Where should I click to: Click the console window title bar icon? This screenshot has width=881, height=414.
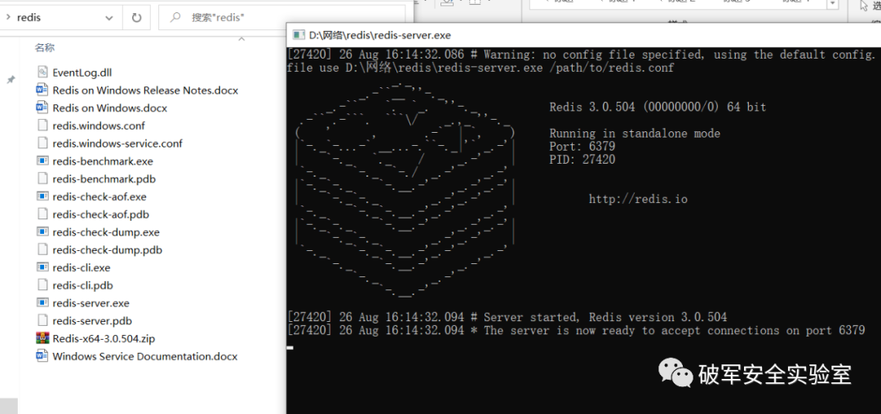[x=298, y=35]
